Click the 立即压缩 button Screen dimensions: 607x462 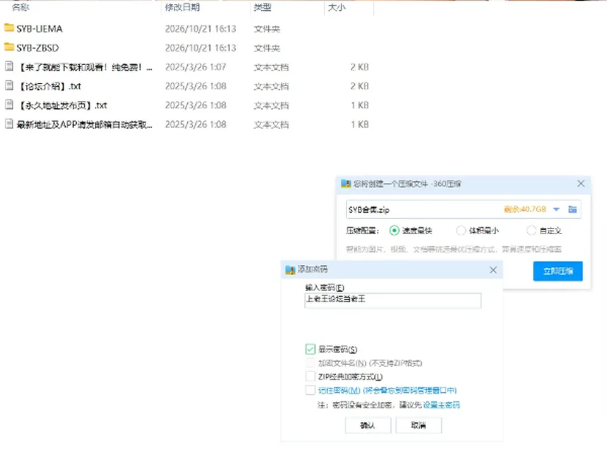[558, 271]
